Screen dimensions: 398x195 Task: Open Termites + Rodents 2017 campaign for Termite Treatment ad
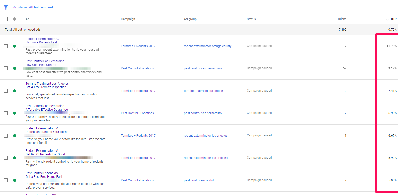click(138, 91)
